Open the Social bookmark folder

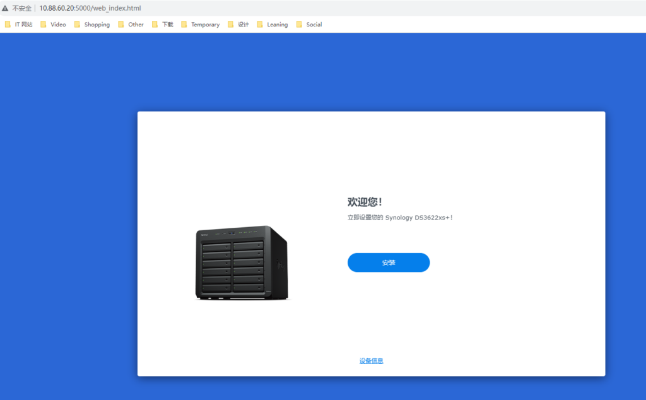pyautogui.click(x=309, y=25)
